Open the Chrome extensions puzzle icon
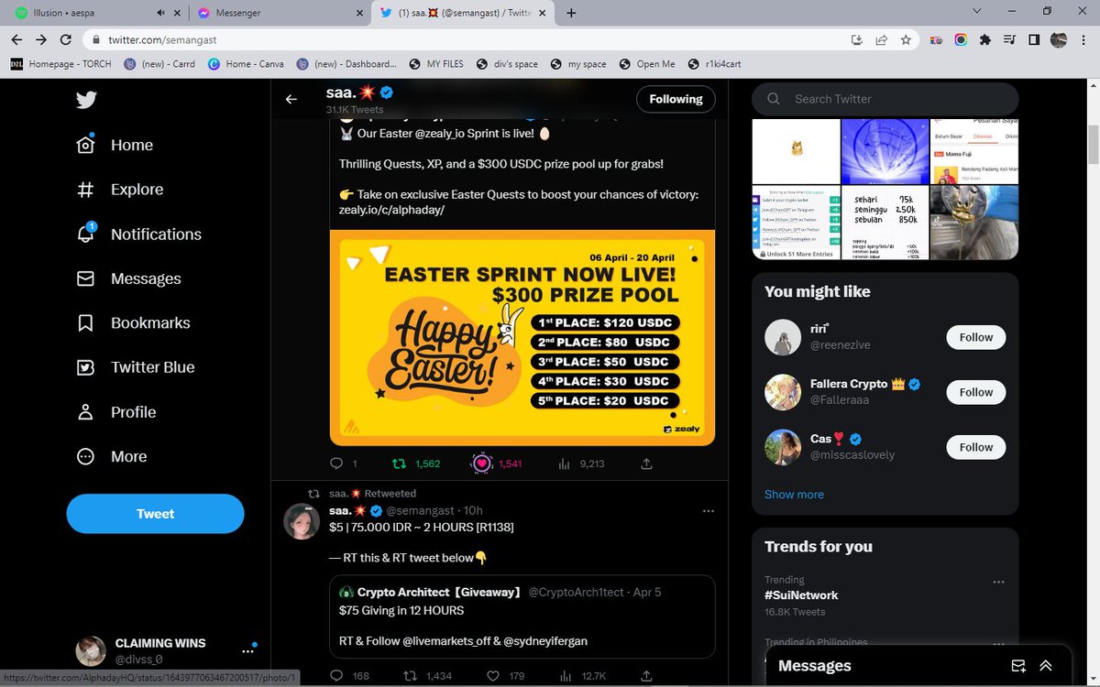Screen dimensions: 1100x687 pyautogui.click(x=985, y=39)
